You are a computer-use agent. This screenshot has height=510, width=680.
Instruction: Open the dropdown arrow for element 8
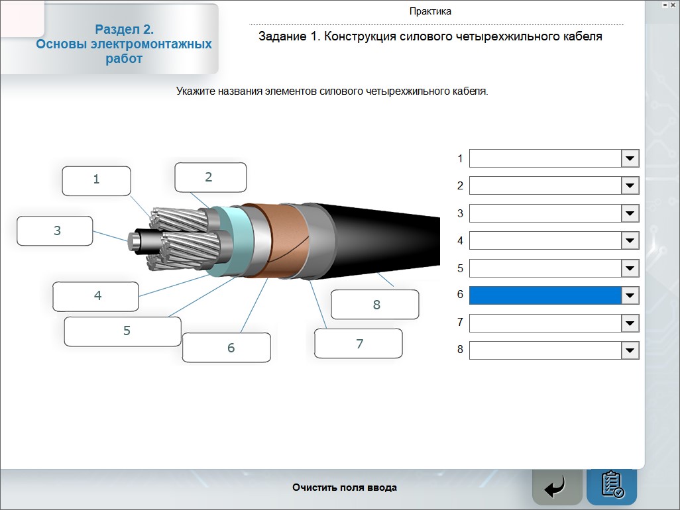630,350
